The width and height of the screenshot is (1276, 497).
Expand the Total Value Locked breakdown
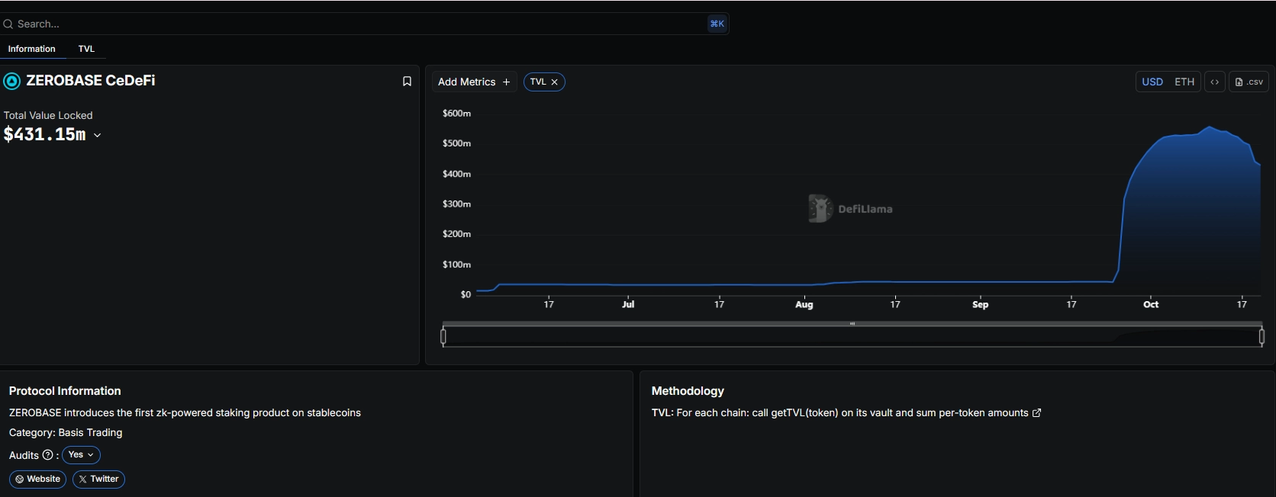(x=97, y=136)
